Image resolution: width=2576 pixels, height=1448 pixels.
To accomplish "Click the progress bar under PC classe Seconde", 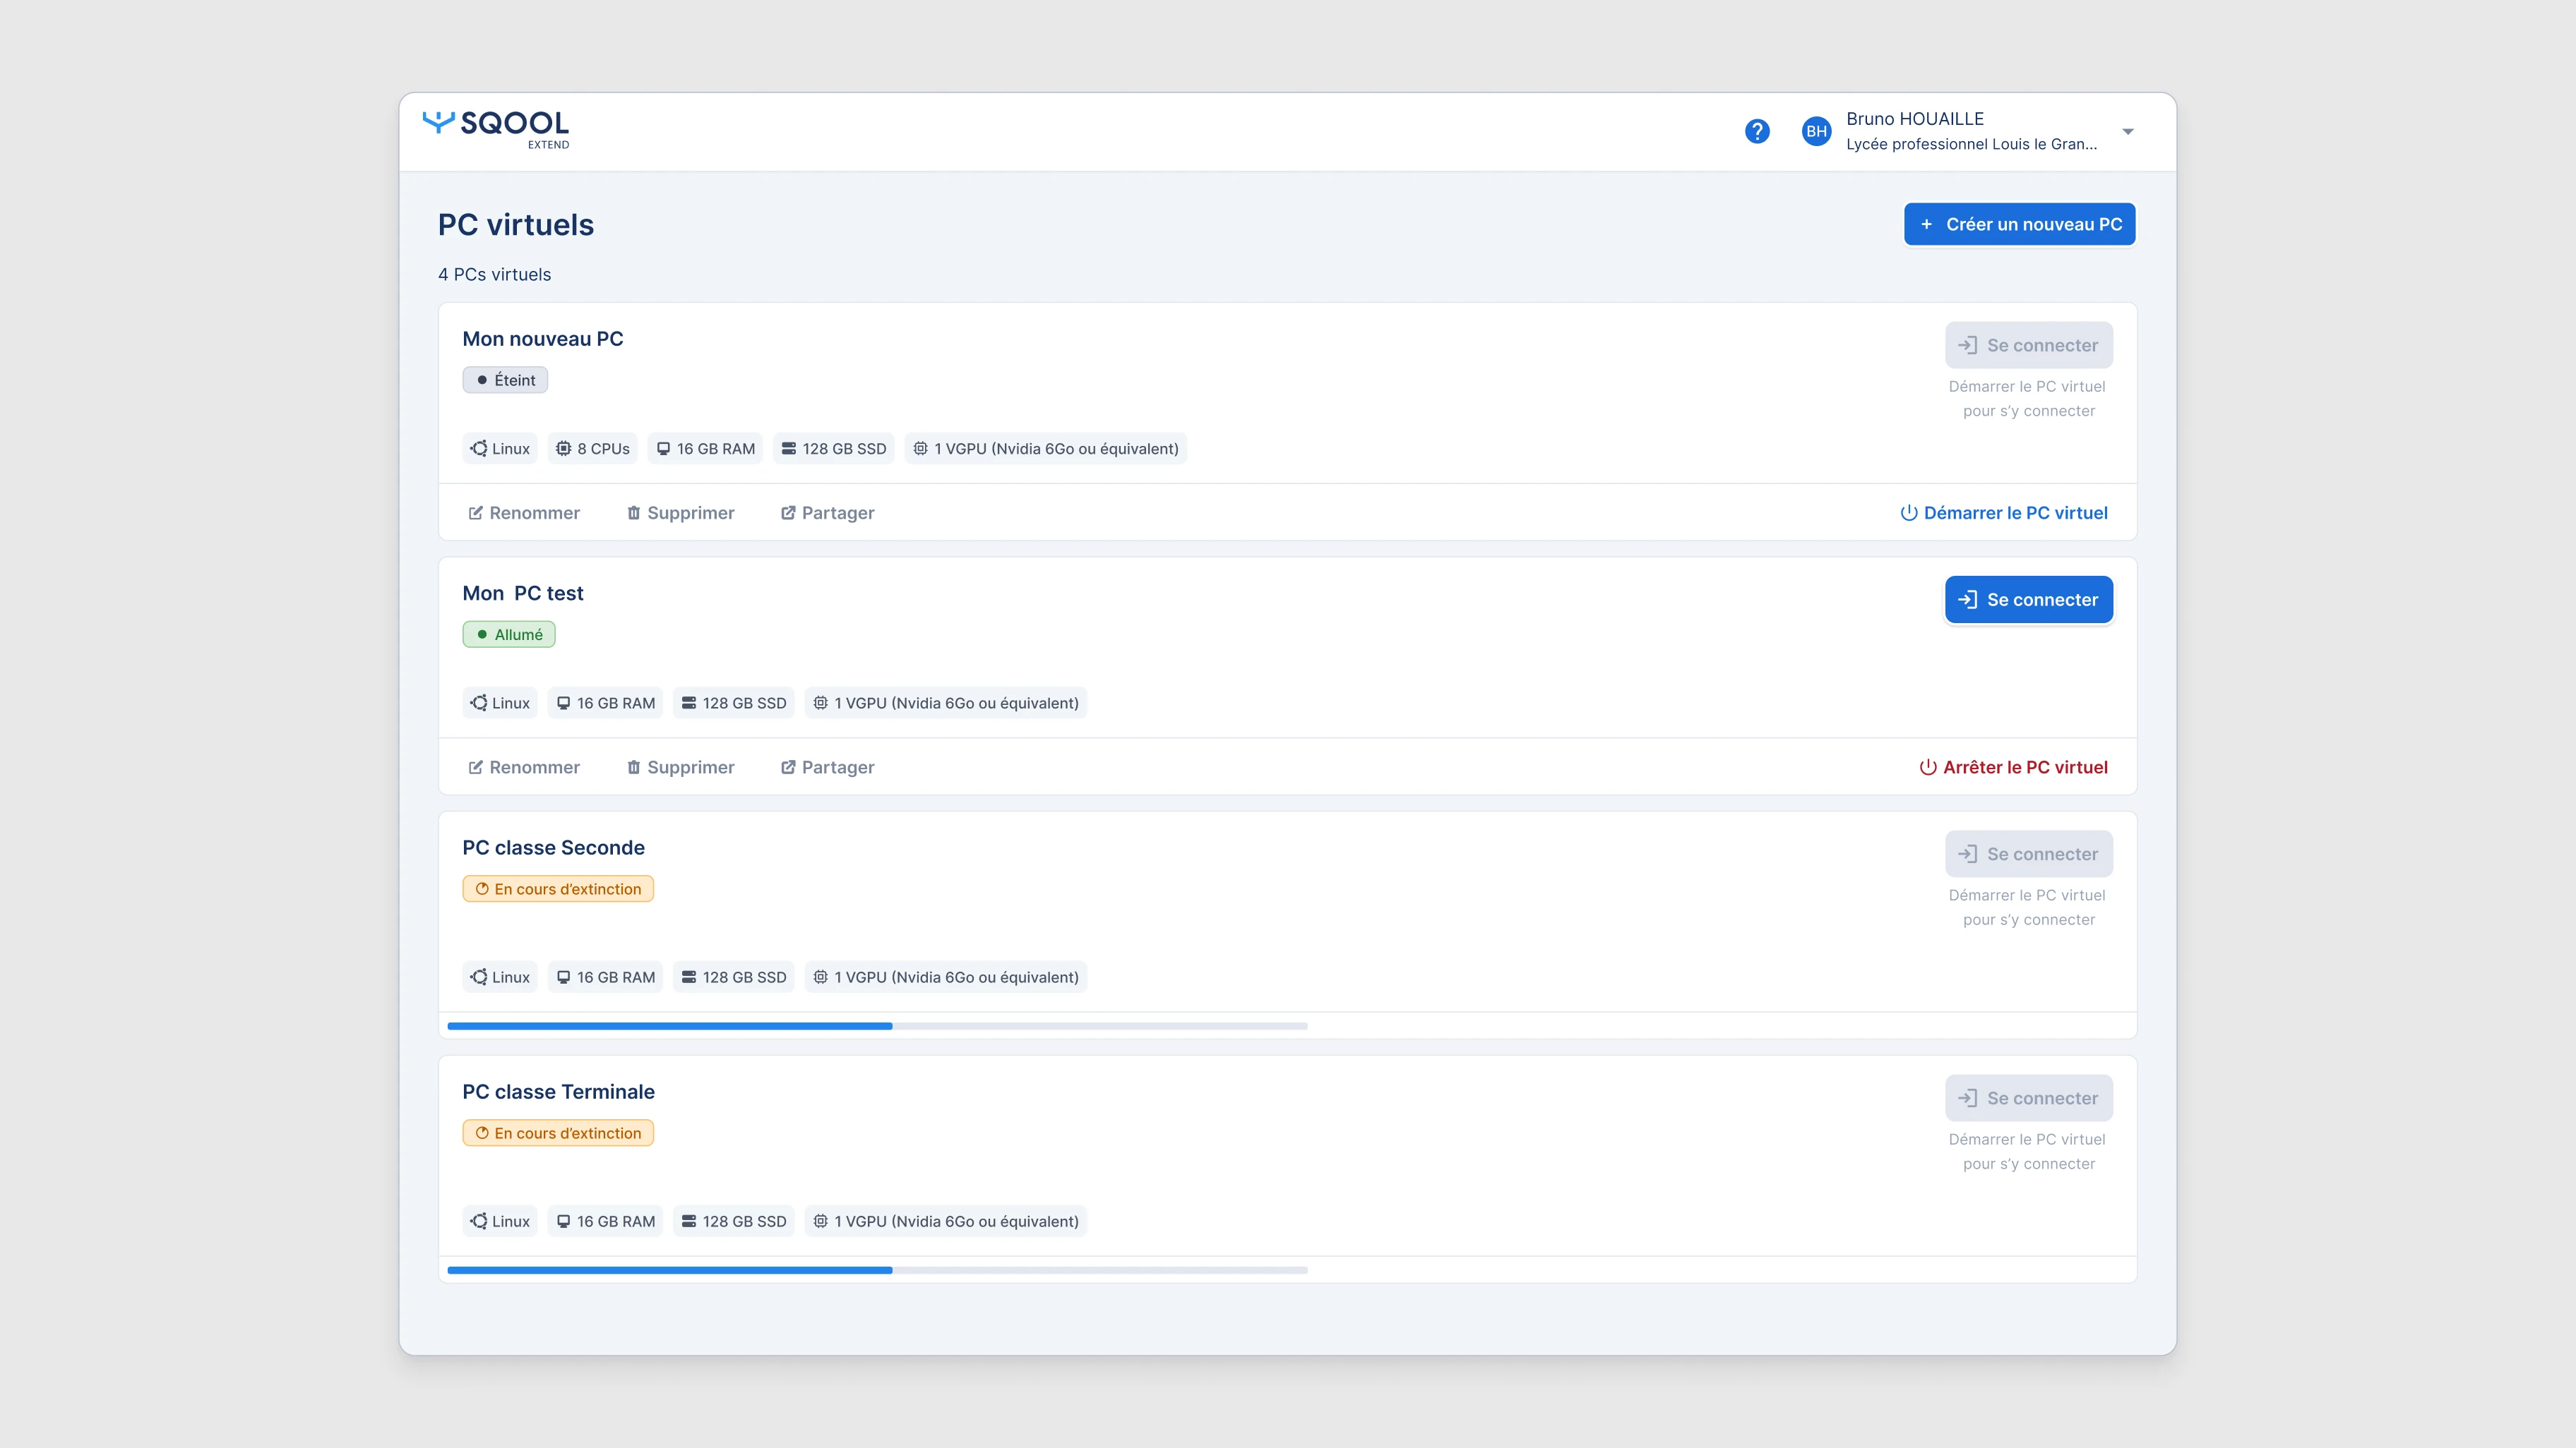I will click(x=877, y=1025).
